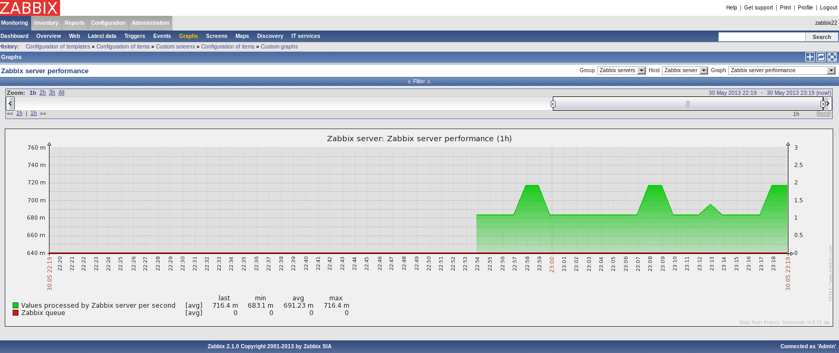The width and height of the screenshot is (839, 353).
Task: Toggle fullscreen mode icon
Action: coord(832,57)
